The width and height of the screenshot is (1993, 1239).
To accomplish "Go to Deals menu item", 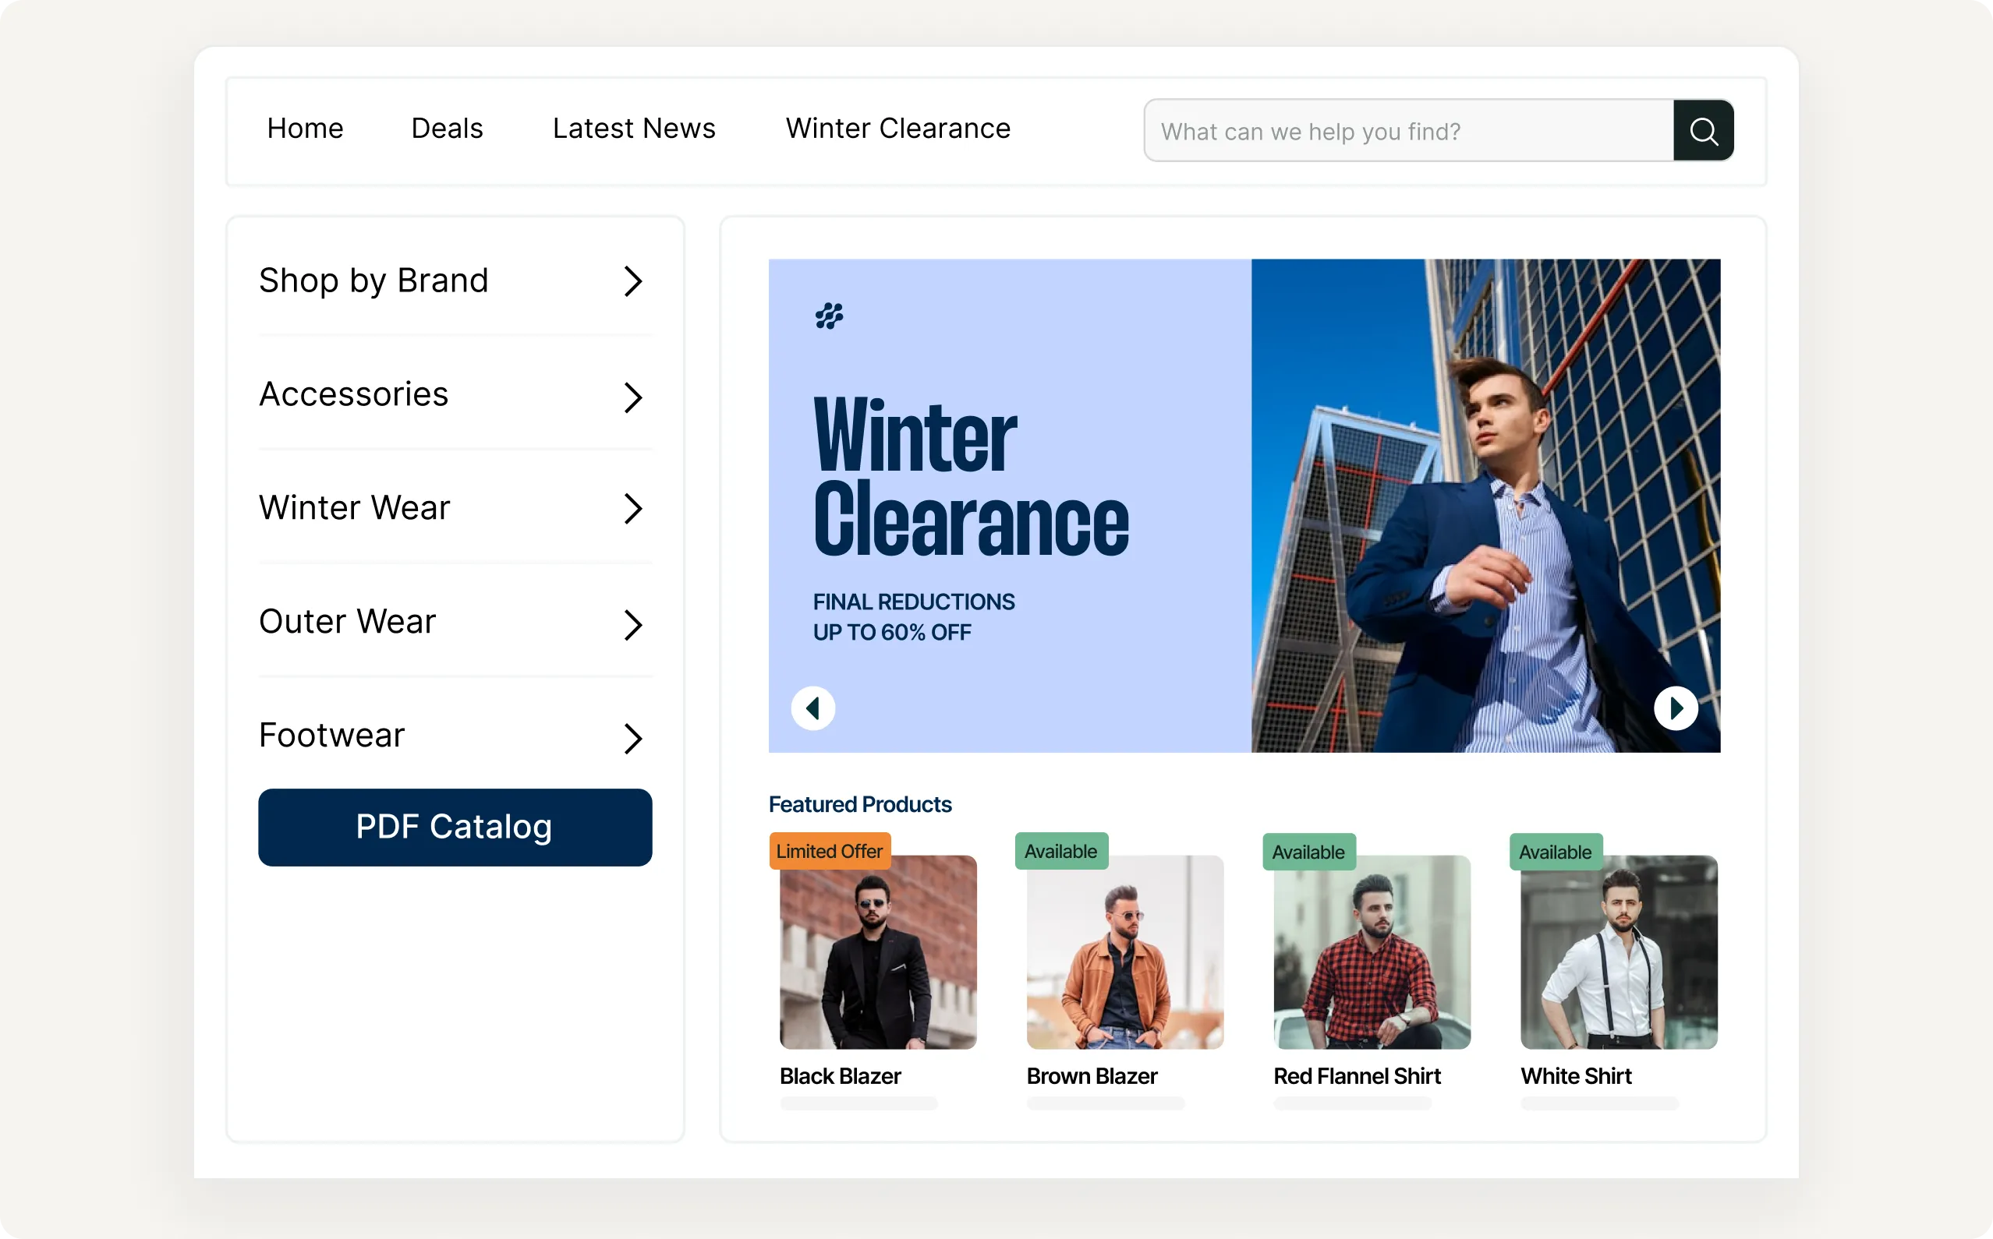I will tap(447, 129).
